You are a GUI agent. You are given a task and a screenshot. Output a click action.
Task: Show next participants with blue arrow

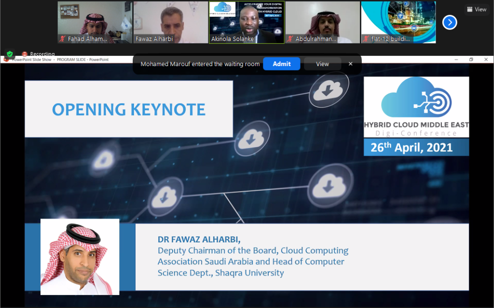(449, 22)
